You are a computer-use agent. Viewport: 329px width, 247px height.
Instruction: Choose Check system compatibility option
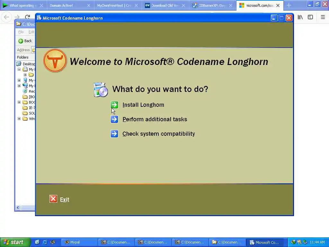click(159, 134)
